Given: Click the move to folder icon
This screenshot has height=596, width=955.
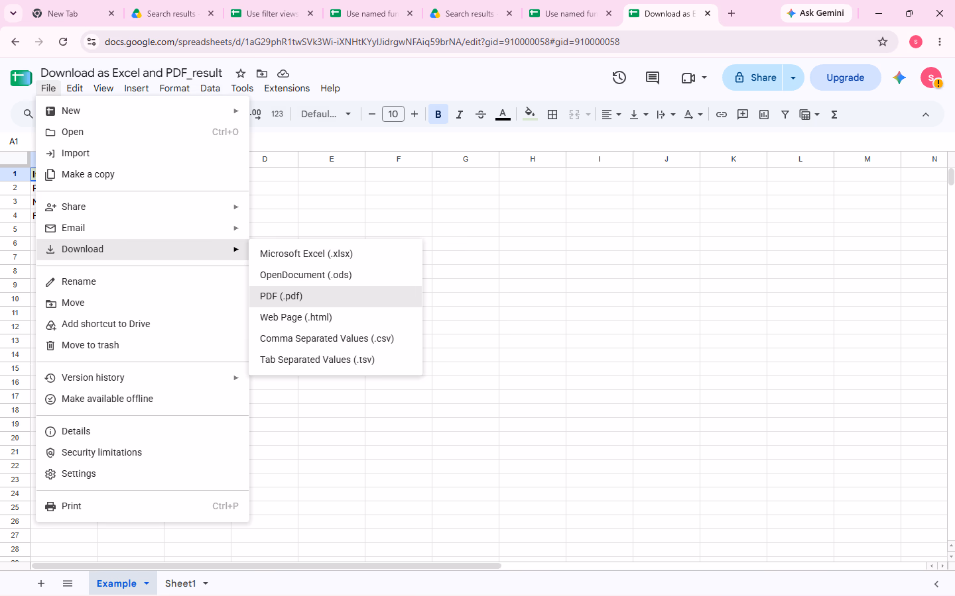Looking at the screenshot, I should 262,74.
